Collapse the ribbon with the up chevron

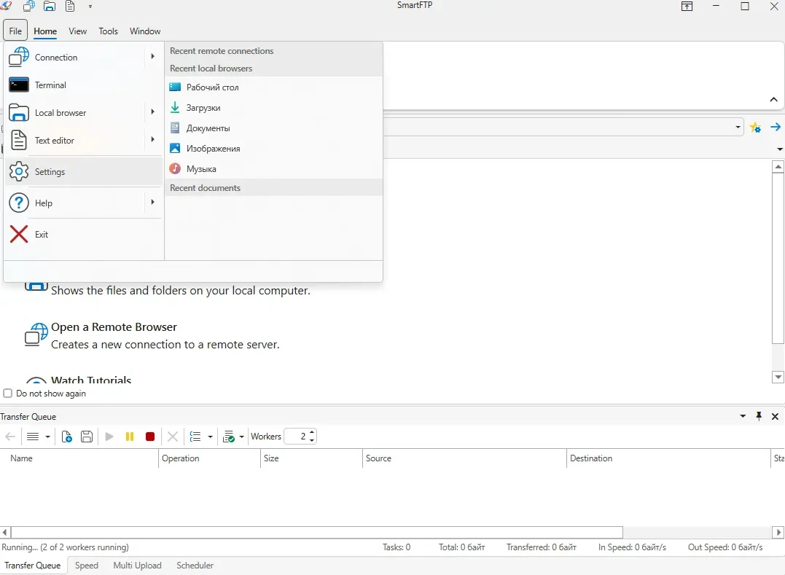[x=773, y=100]
